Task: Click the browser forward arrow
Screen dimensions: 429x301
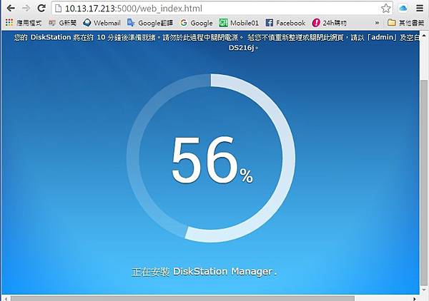Action: point(26,8)
